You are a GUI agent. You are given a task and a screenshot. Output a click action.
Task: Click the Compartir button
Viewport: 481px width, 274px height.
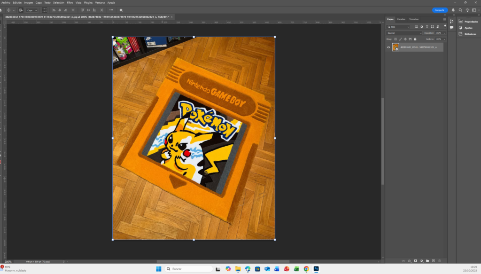(x=440, y=10)
